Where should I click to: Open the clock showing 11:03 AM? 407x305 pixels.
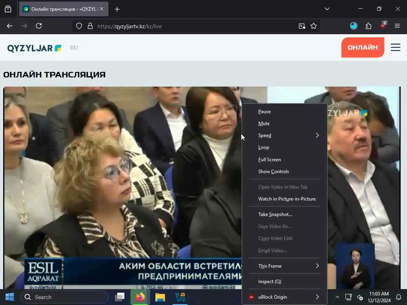(379, 297)
